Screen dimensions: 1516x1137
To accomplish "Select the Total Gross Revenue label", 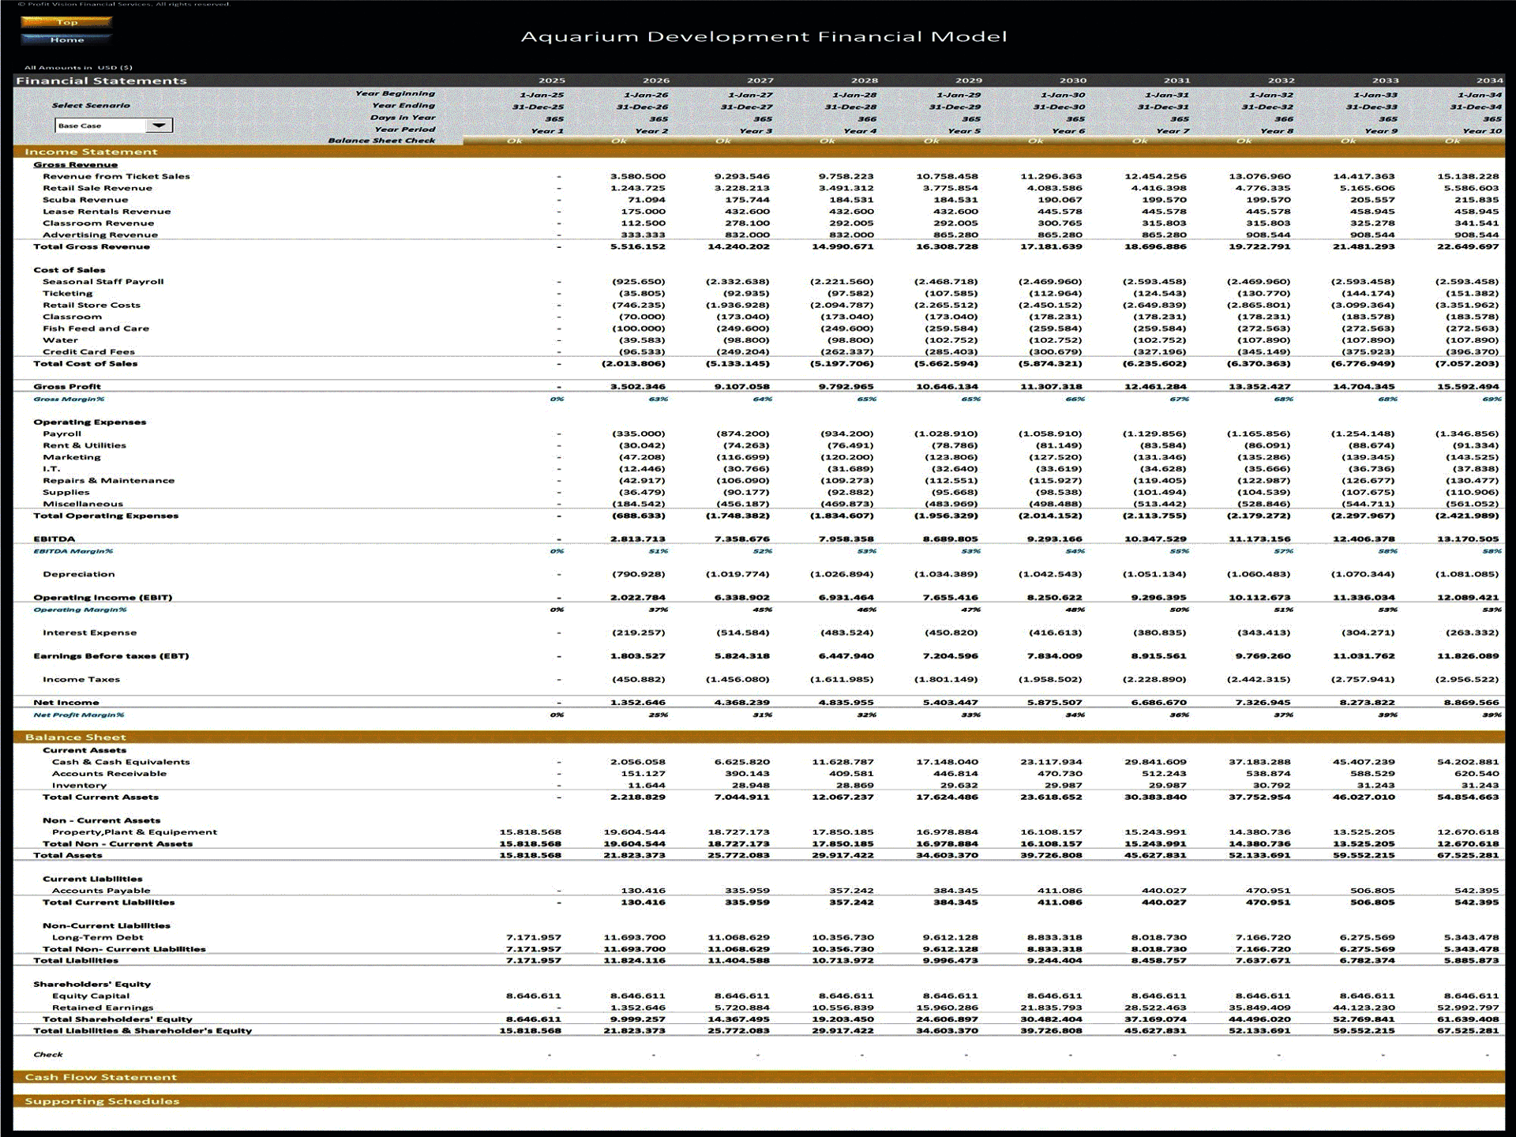I will [92, 247].
